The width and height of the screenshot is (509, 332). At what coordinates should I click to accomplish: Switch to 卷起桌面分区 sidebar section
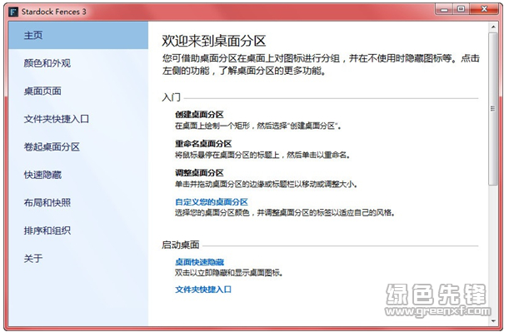(x=78, y=146)
